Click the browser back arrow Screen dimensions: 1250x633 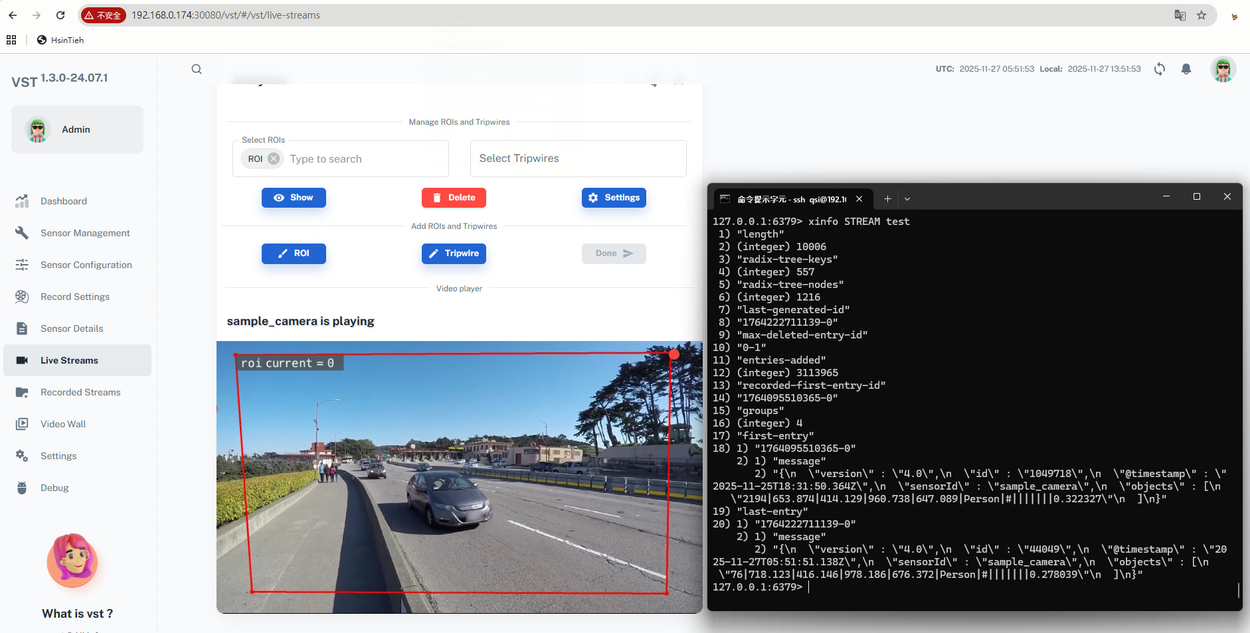point(13,15)
